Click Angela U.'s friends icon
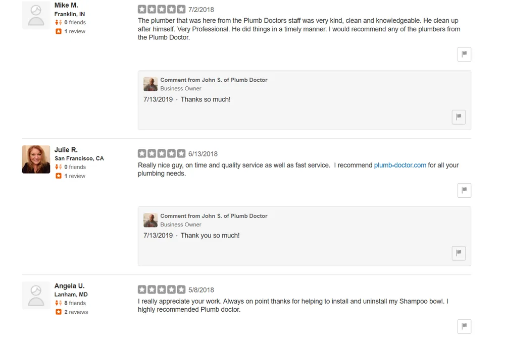The image size is (505, 342). coord(59,303)
